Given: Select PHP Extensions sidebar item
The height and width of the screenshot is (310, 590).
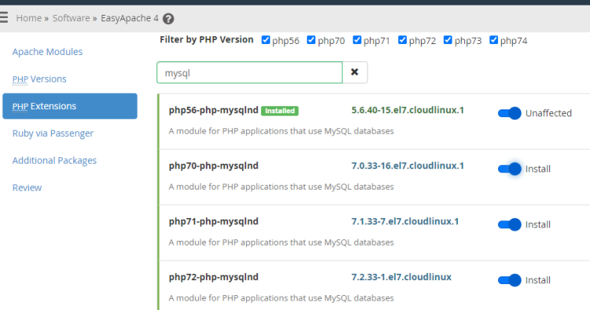Looking at the screenshot, I should tap(70, 106).
